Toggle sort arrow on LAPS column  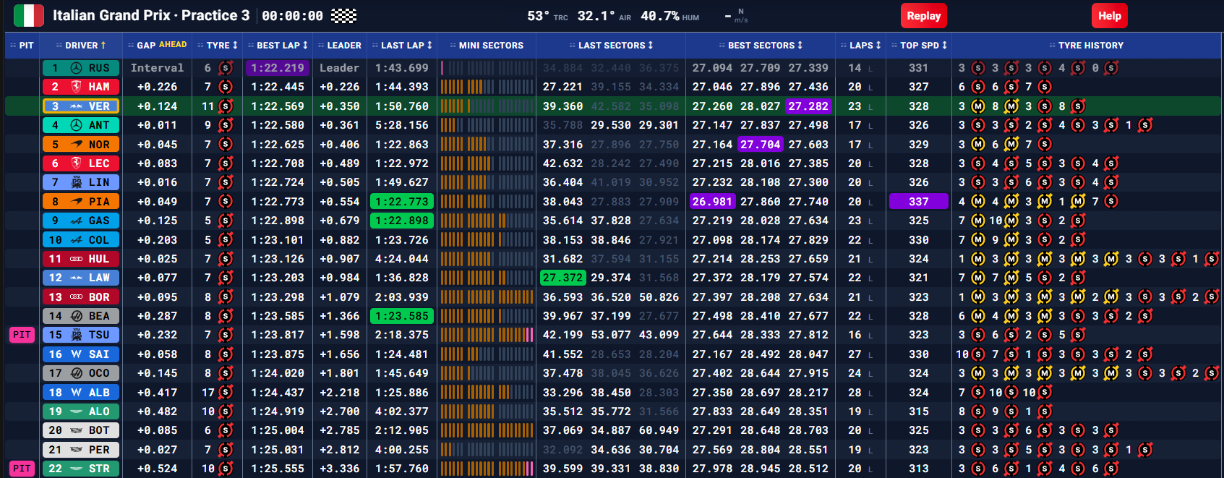(x=878, y=46)
